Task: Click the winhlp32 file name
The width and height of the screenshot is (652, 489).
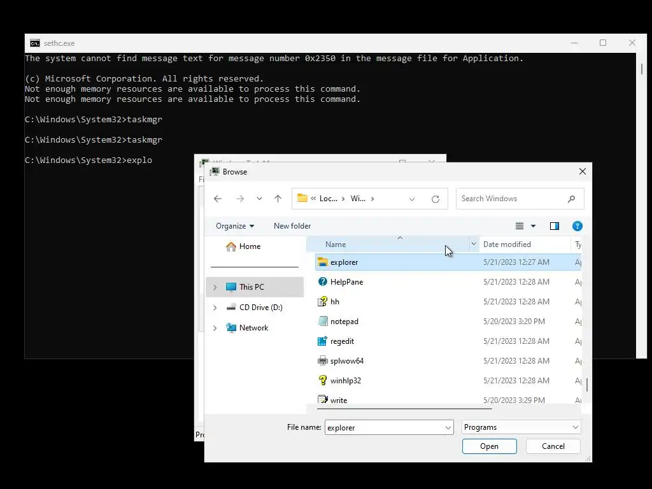Action: pos(346,381)
